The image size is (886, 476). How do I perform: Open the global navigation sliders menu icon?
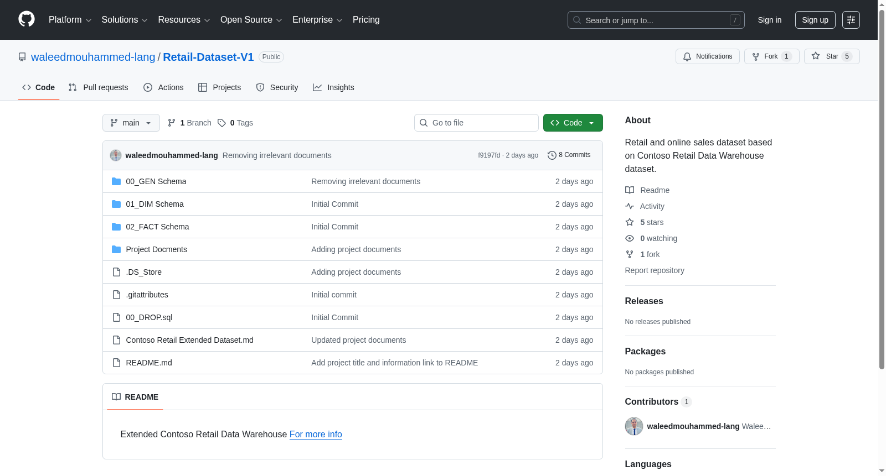point(851,20)
